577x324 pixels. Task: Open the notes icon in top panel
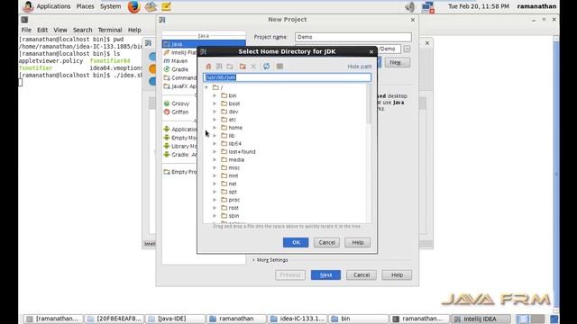tap(166, 6)
